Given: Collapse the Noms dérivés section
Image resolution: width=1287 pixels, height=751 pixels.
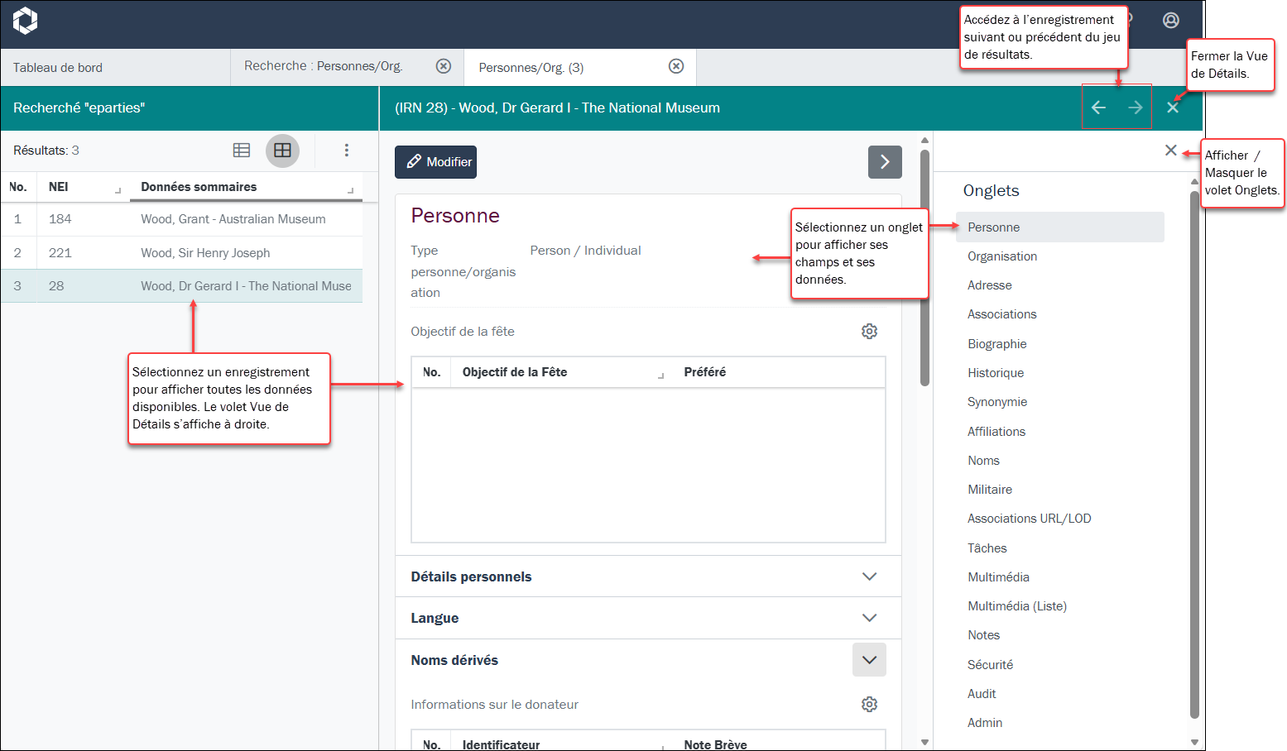Looking at the screenshot, I should (869, 660).
